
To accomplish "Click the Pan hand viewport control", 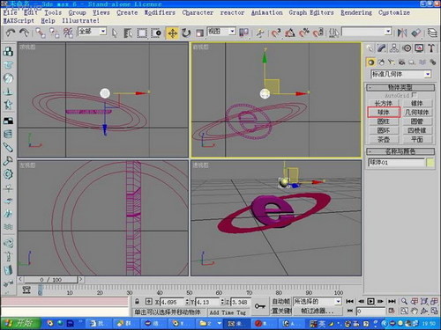I will [x=414, y=311].
